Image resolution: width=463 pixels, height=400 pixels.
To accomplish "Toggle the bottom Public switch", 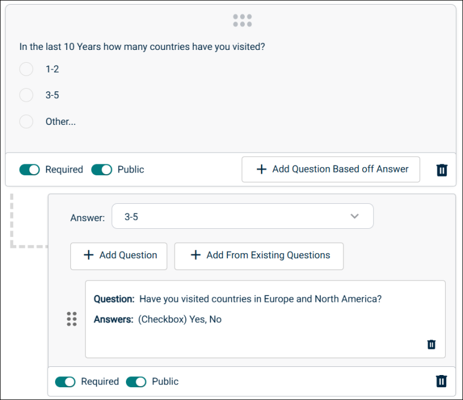I will coord(136,381).
